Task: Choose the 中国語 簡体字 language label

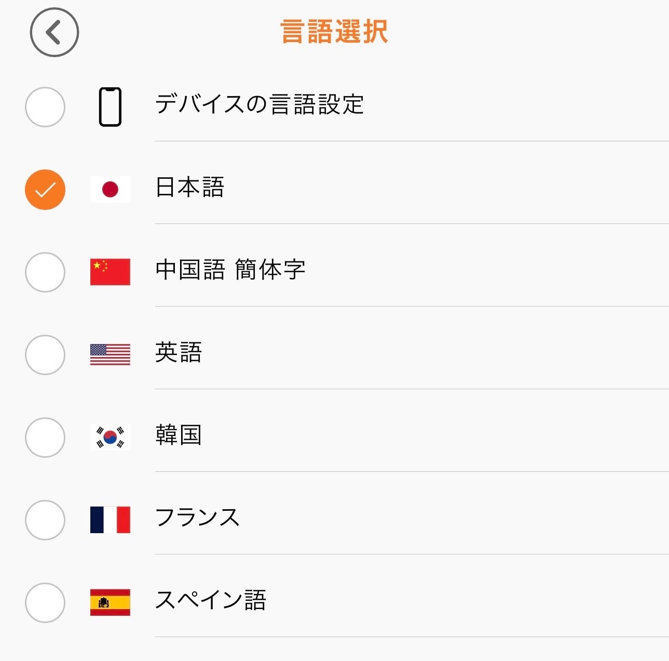Action: [230, 270]
